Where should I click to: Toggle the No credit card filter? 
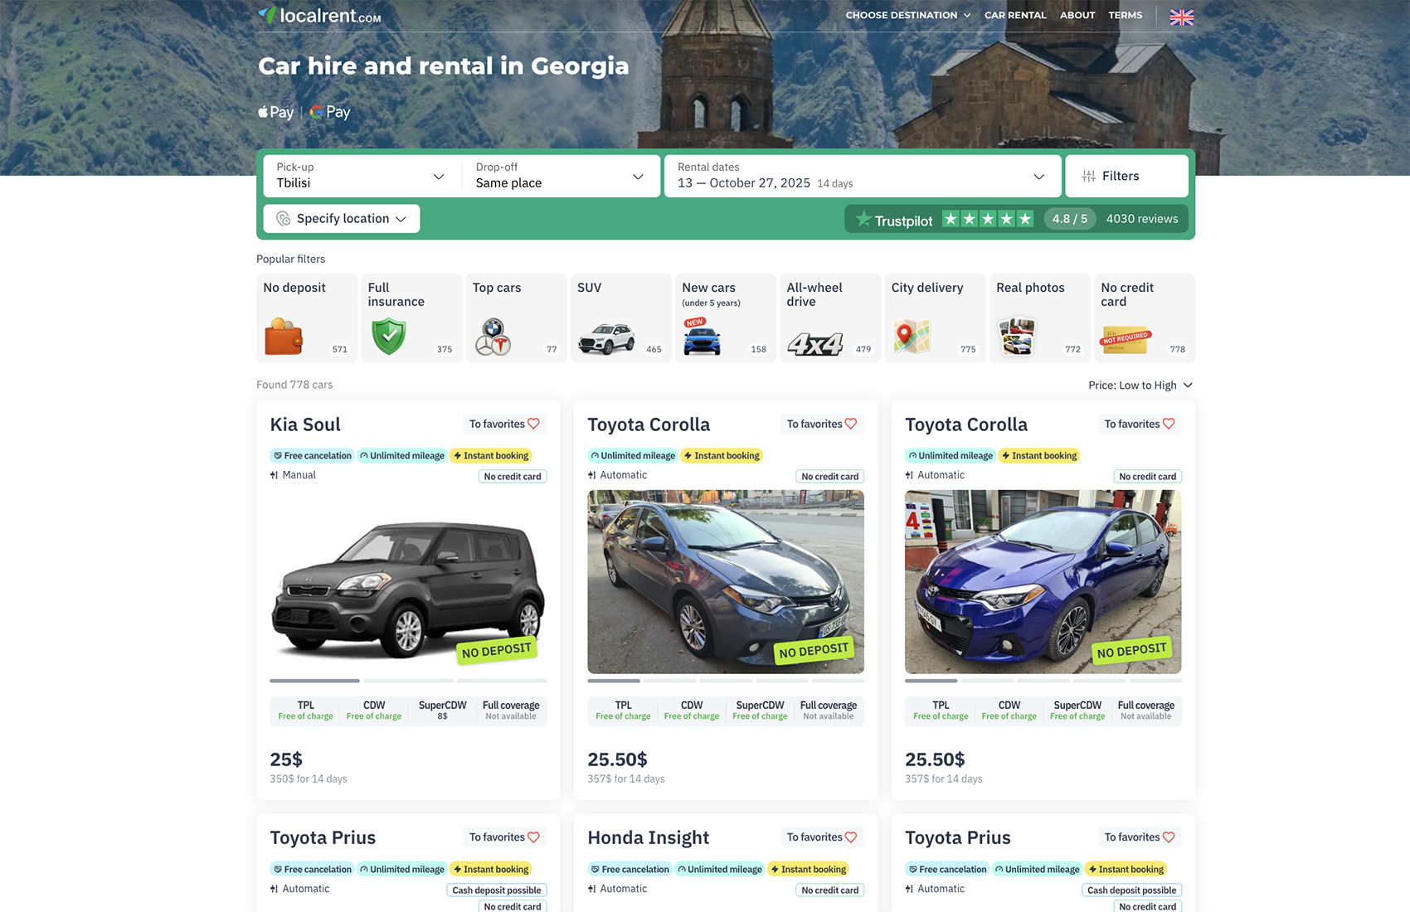pos(1144,318)
